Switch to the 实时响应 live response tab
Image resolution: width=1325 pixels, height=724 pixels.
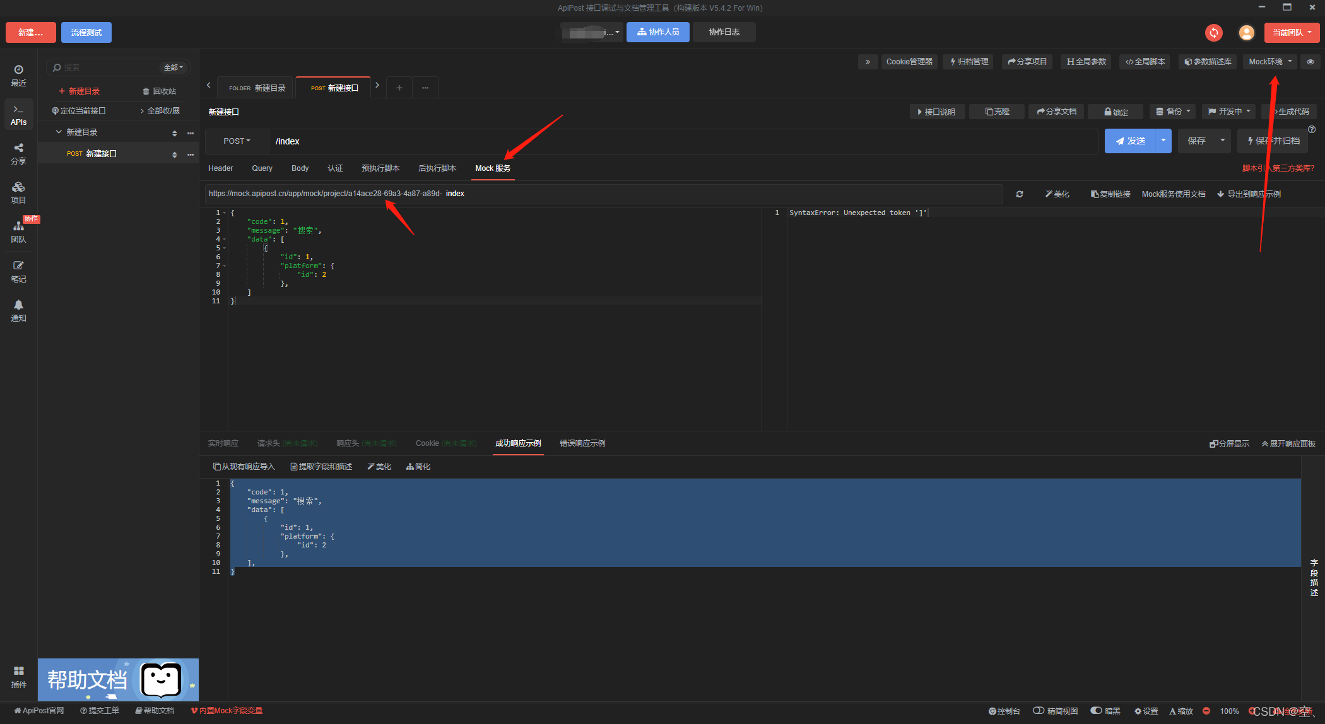[x=223, y=443]
